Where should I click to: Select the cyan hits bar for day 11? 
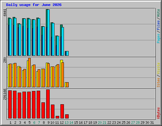58,46
